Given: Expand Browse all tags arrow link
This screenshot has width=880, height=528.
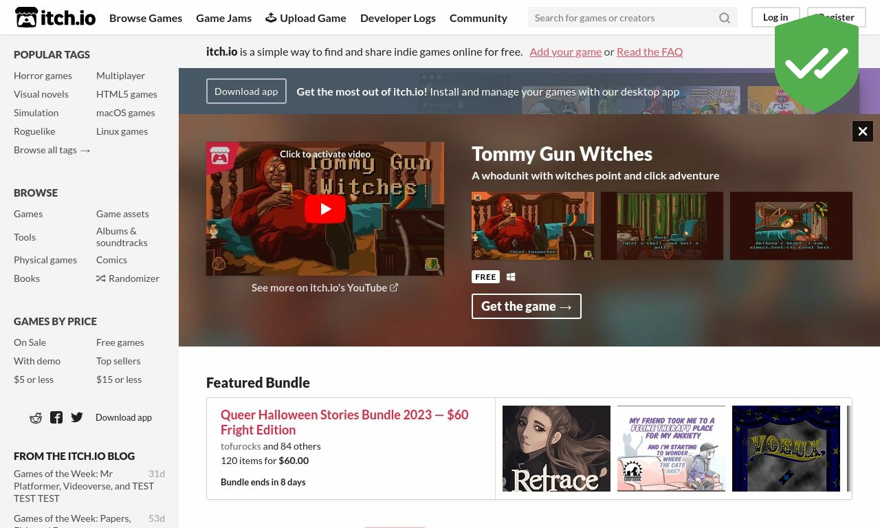Looking at the screenshot, I should [52, 150].
